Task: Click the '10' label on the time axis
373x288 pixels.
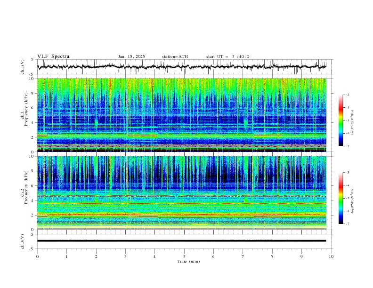Action: pyautogui.click(x=331, y=256)
